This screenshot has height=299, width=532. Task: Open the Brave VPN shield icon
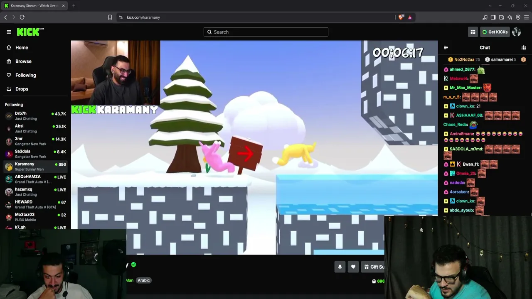tap(518, 17)
